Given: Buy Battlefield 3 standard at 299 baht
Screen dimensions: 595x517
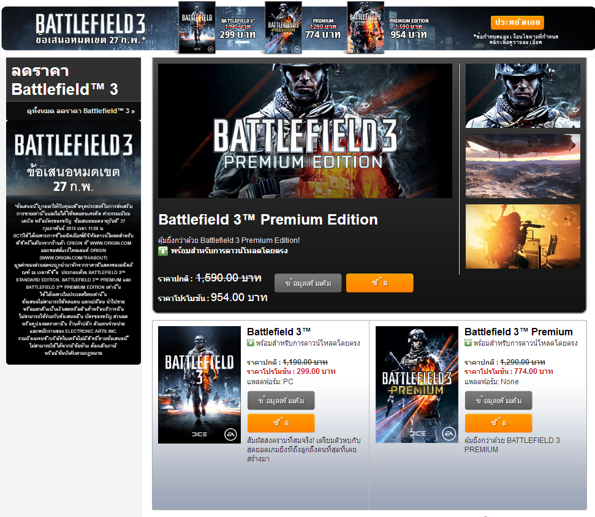Looking at the screenshot, I should (281, 423).
